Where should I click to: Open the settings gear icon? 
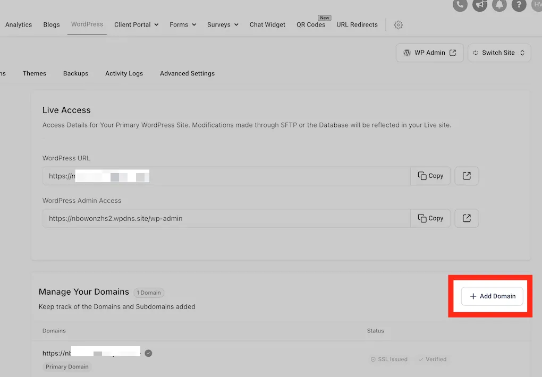(398, 25)
